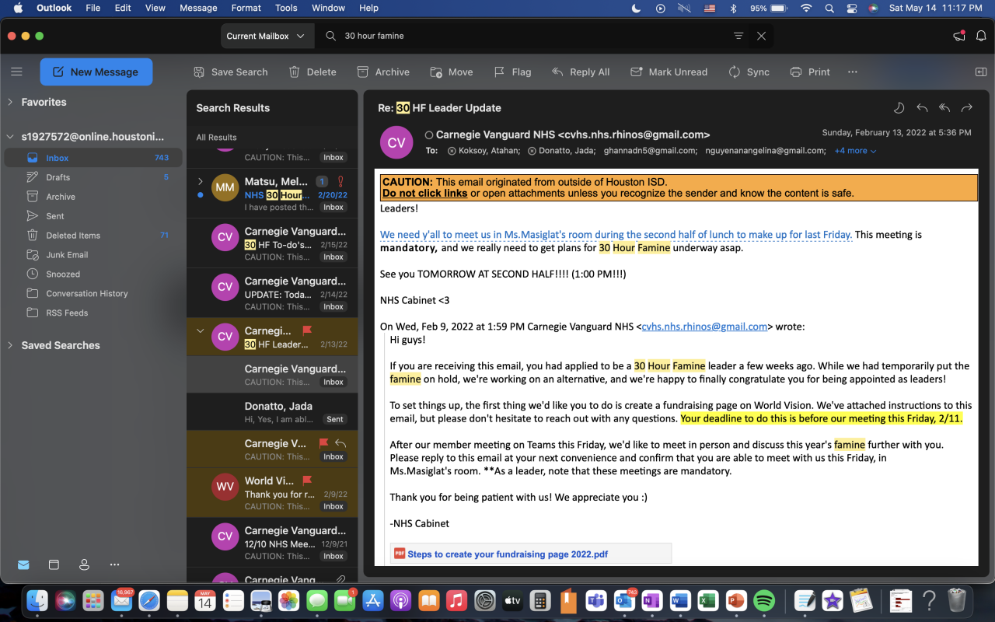
Task: Open Spotify from the Dock
Action: click(x=764, y=601)
